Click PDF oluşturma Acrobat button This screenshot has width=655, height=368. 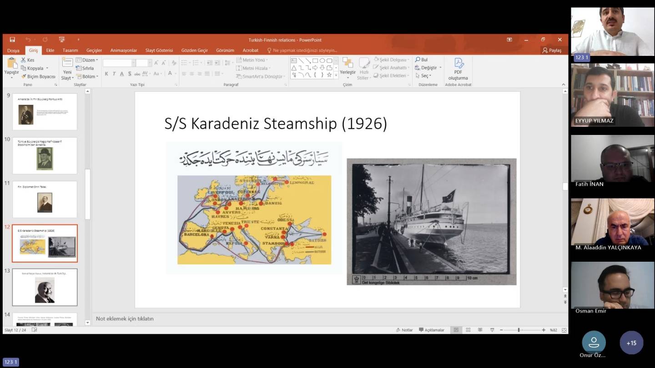458,69
